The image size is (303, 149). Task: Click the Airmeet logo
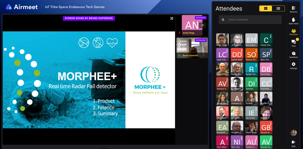[21, 7]
